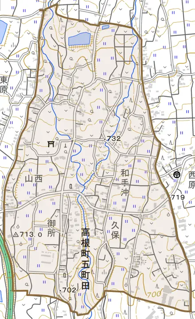The height and width of the screenshot is (319, 195).
Task: Click the 御所 place name label
Action: (51, 228)
